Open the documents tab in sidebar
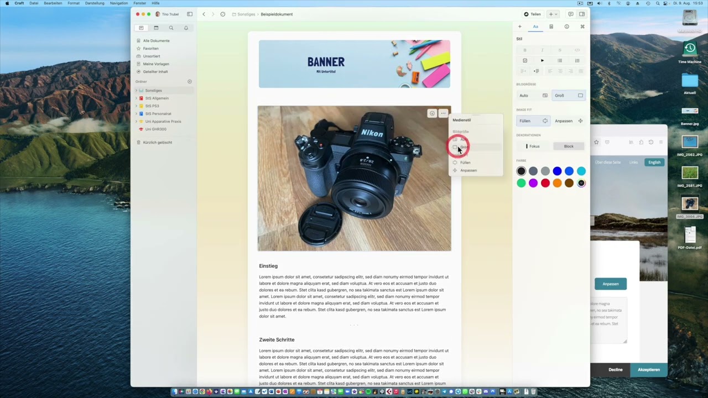 141,28
